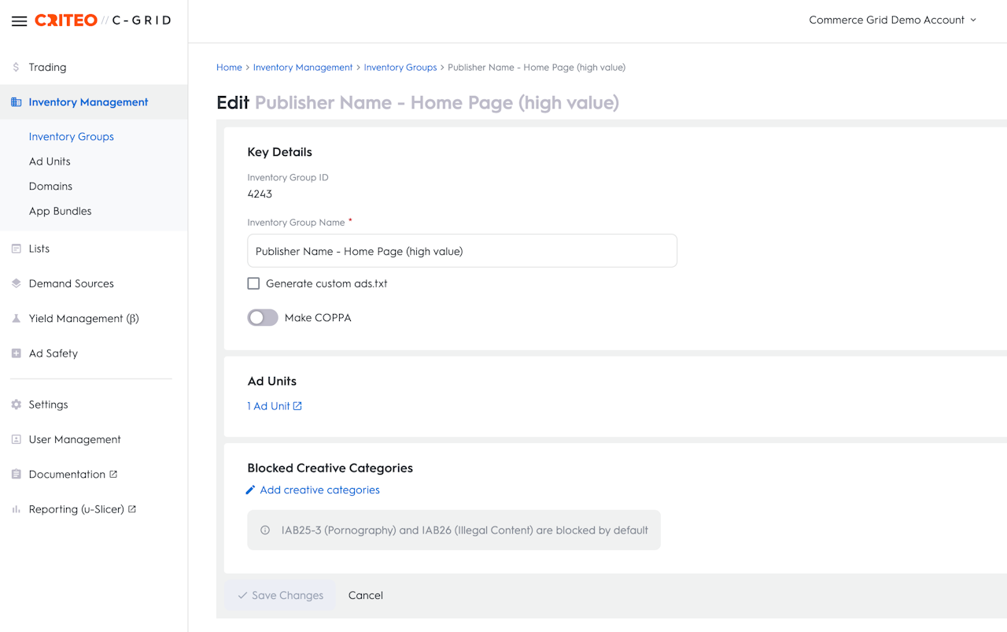Click the User Management icon

[x=16, y=439]
